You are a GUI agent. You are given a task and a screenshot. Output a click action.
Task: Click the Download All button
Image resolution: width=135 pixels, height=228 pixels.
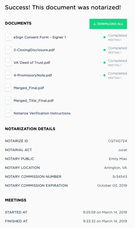(108, 24)
